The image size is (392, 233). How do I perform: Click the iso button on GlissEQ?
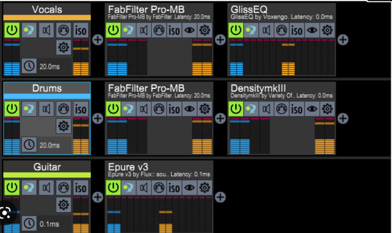(x=296, y=30)
